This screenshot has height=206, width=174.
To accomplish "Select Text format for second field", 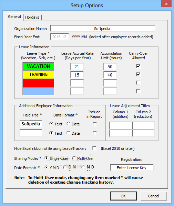I will coord(56,133).
